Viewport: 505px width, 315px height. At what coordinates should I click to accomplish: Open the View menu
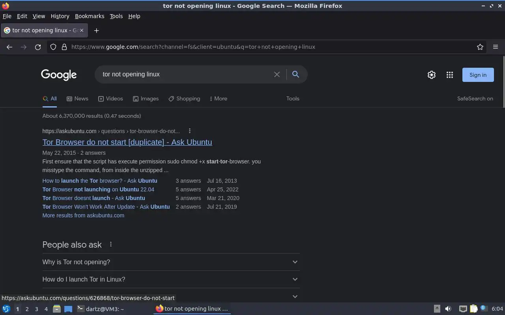[39, 16]
